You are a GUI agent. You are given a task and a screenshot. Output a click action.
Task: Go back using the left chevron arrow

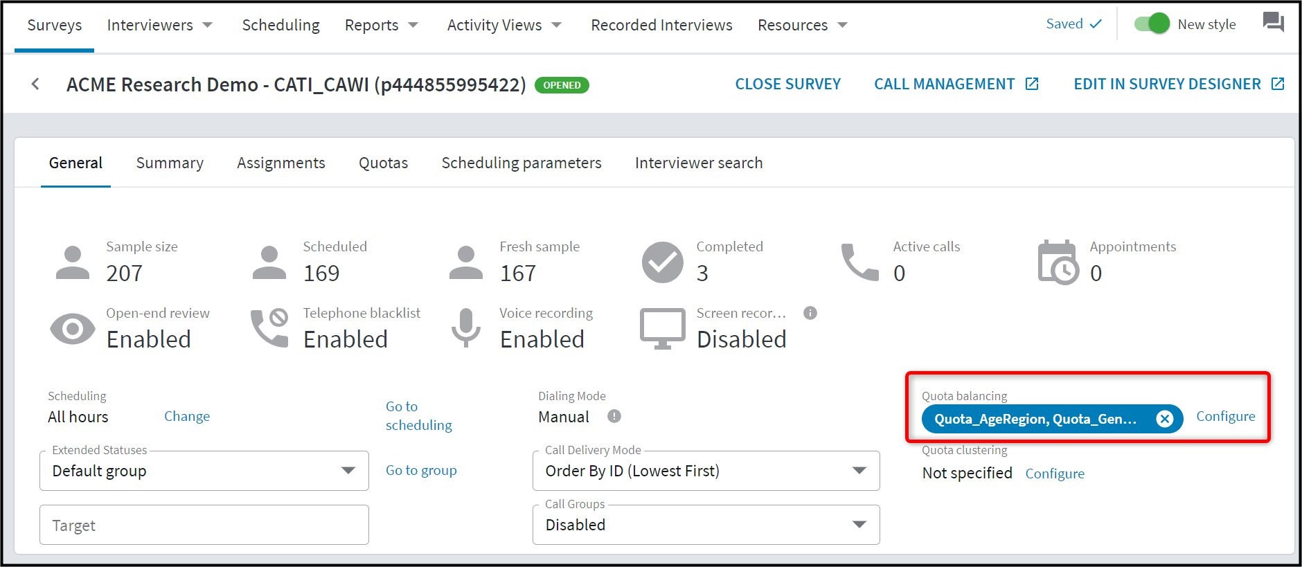[x=35, y=84]
